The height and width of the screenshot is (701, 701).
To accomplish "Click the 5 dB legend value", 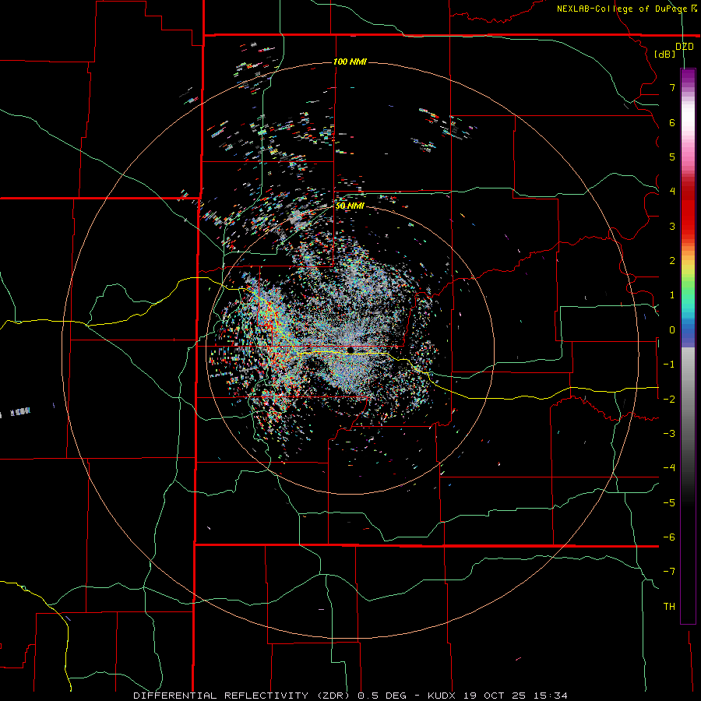I will pos(672,157).
